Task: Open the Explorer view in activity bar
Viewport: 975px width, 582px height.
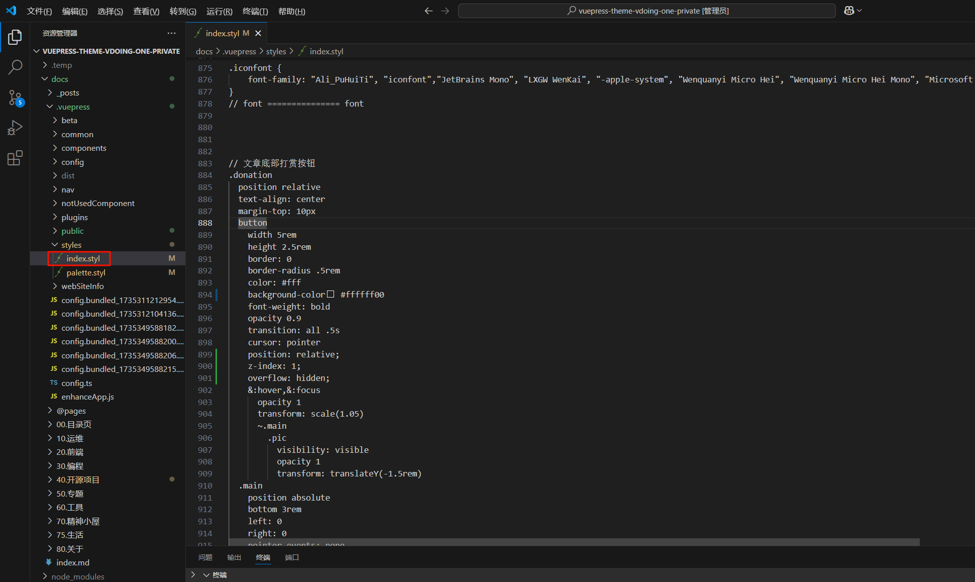Action: tap(15, 37)
